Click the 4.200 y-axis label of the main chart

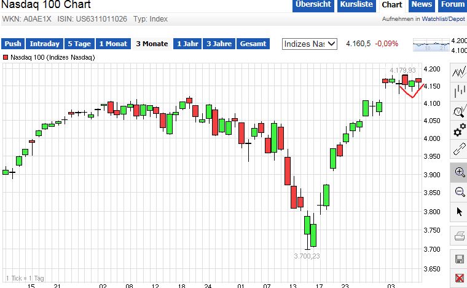[x=432, y=69]
